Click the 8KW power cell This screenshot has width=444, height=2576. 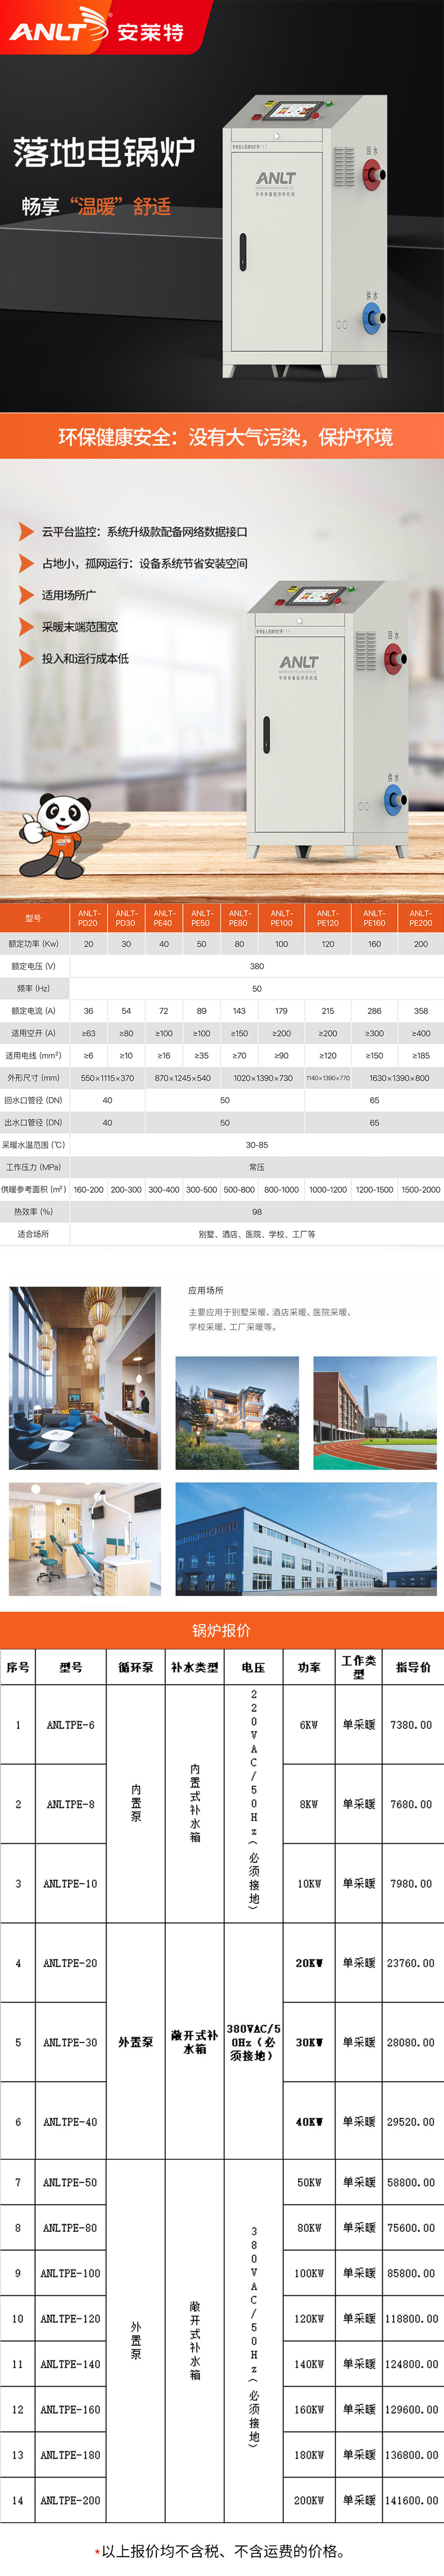[309, 1804]
